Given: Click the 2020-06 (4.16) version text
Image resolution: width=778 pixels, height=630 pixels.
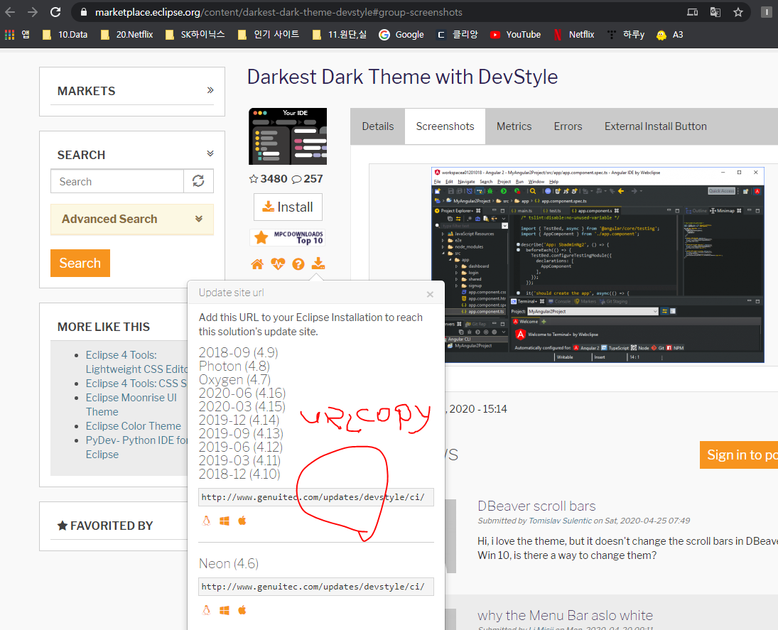Looking at the screenshot, I should pyautogui.click(x=242, y=393).
